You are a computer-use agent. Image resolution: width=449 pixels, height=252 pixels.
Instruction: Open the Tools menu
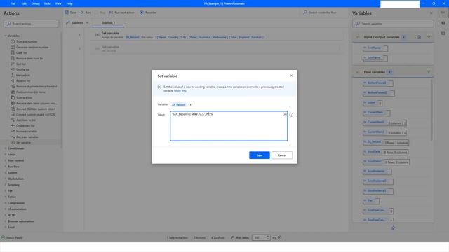point(47,3)
